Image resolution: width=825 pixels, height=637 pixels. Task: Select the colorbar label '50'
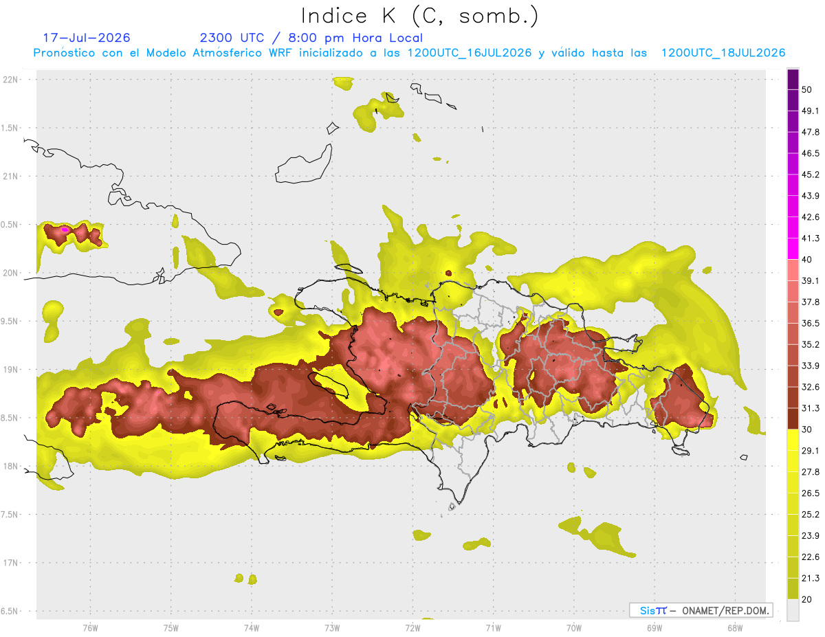[806, 89]
